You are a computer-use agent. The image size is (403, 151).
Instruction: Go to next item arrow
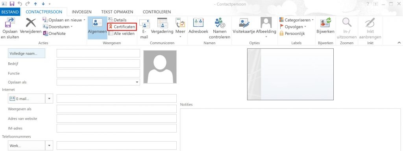pos(43,4)
